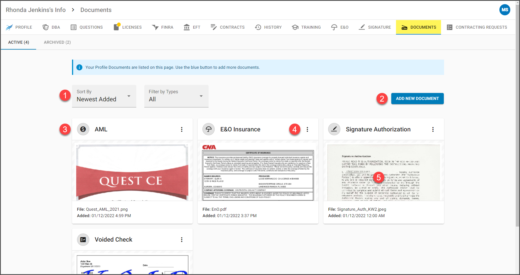This screenshot has width=520, height=275.
Task: Click the DBA mask icon
Action: pyautogui.click(x=46, y=27)
